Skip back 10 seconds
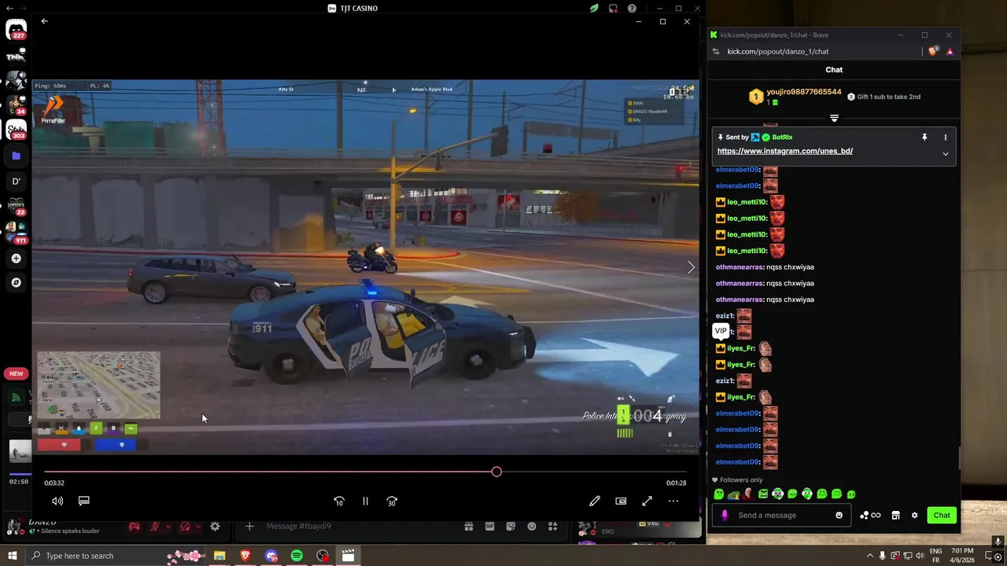Viewport: 1007px width, 566px height. point(339,501)
